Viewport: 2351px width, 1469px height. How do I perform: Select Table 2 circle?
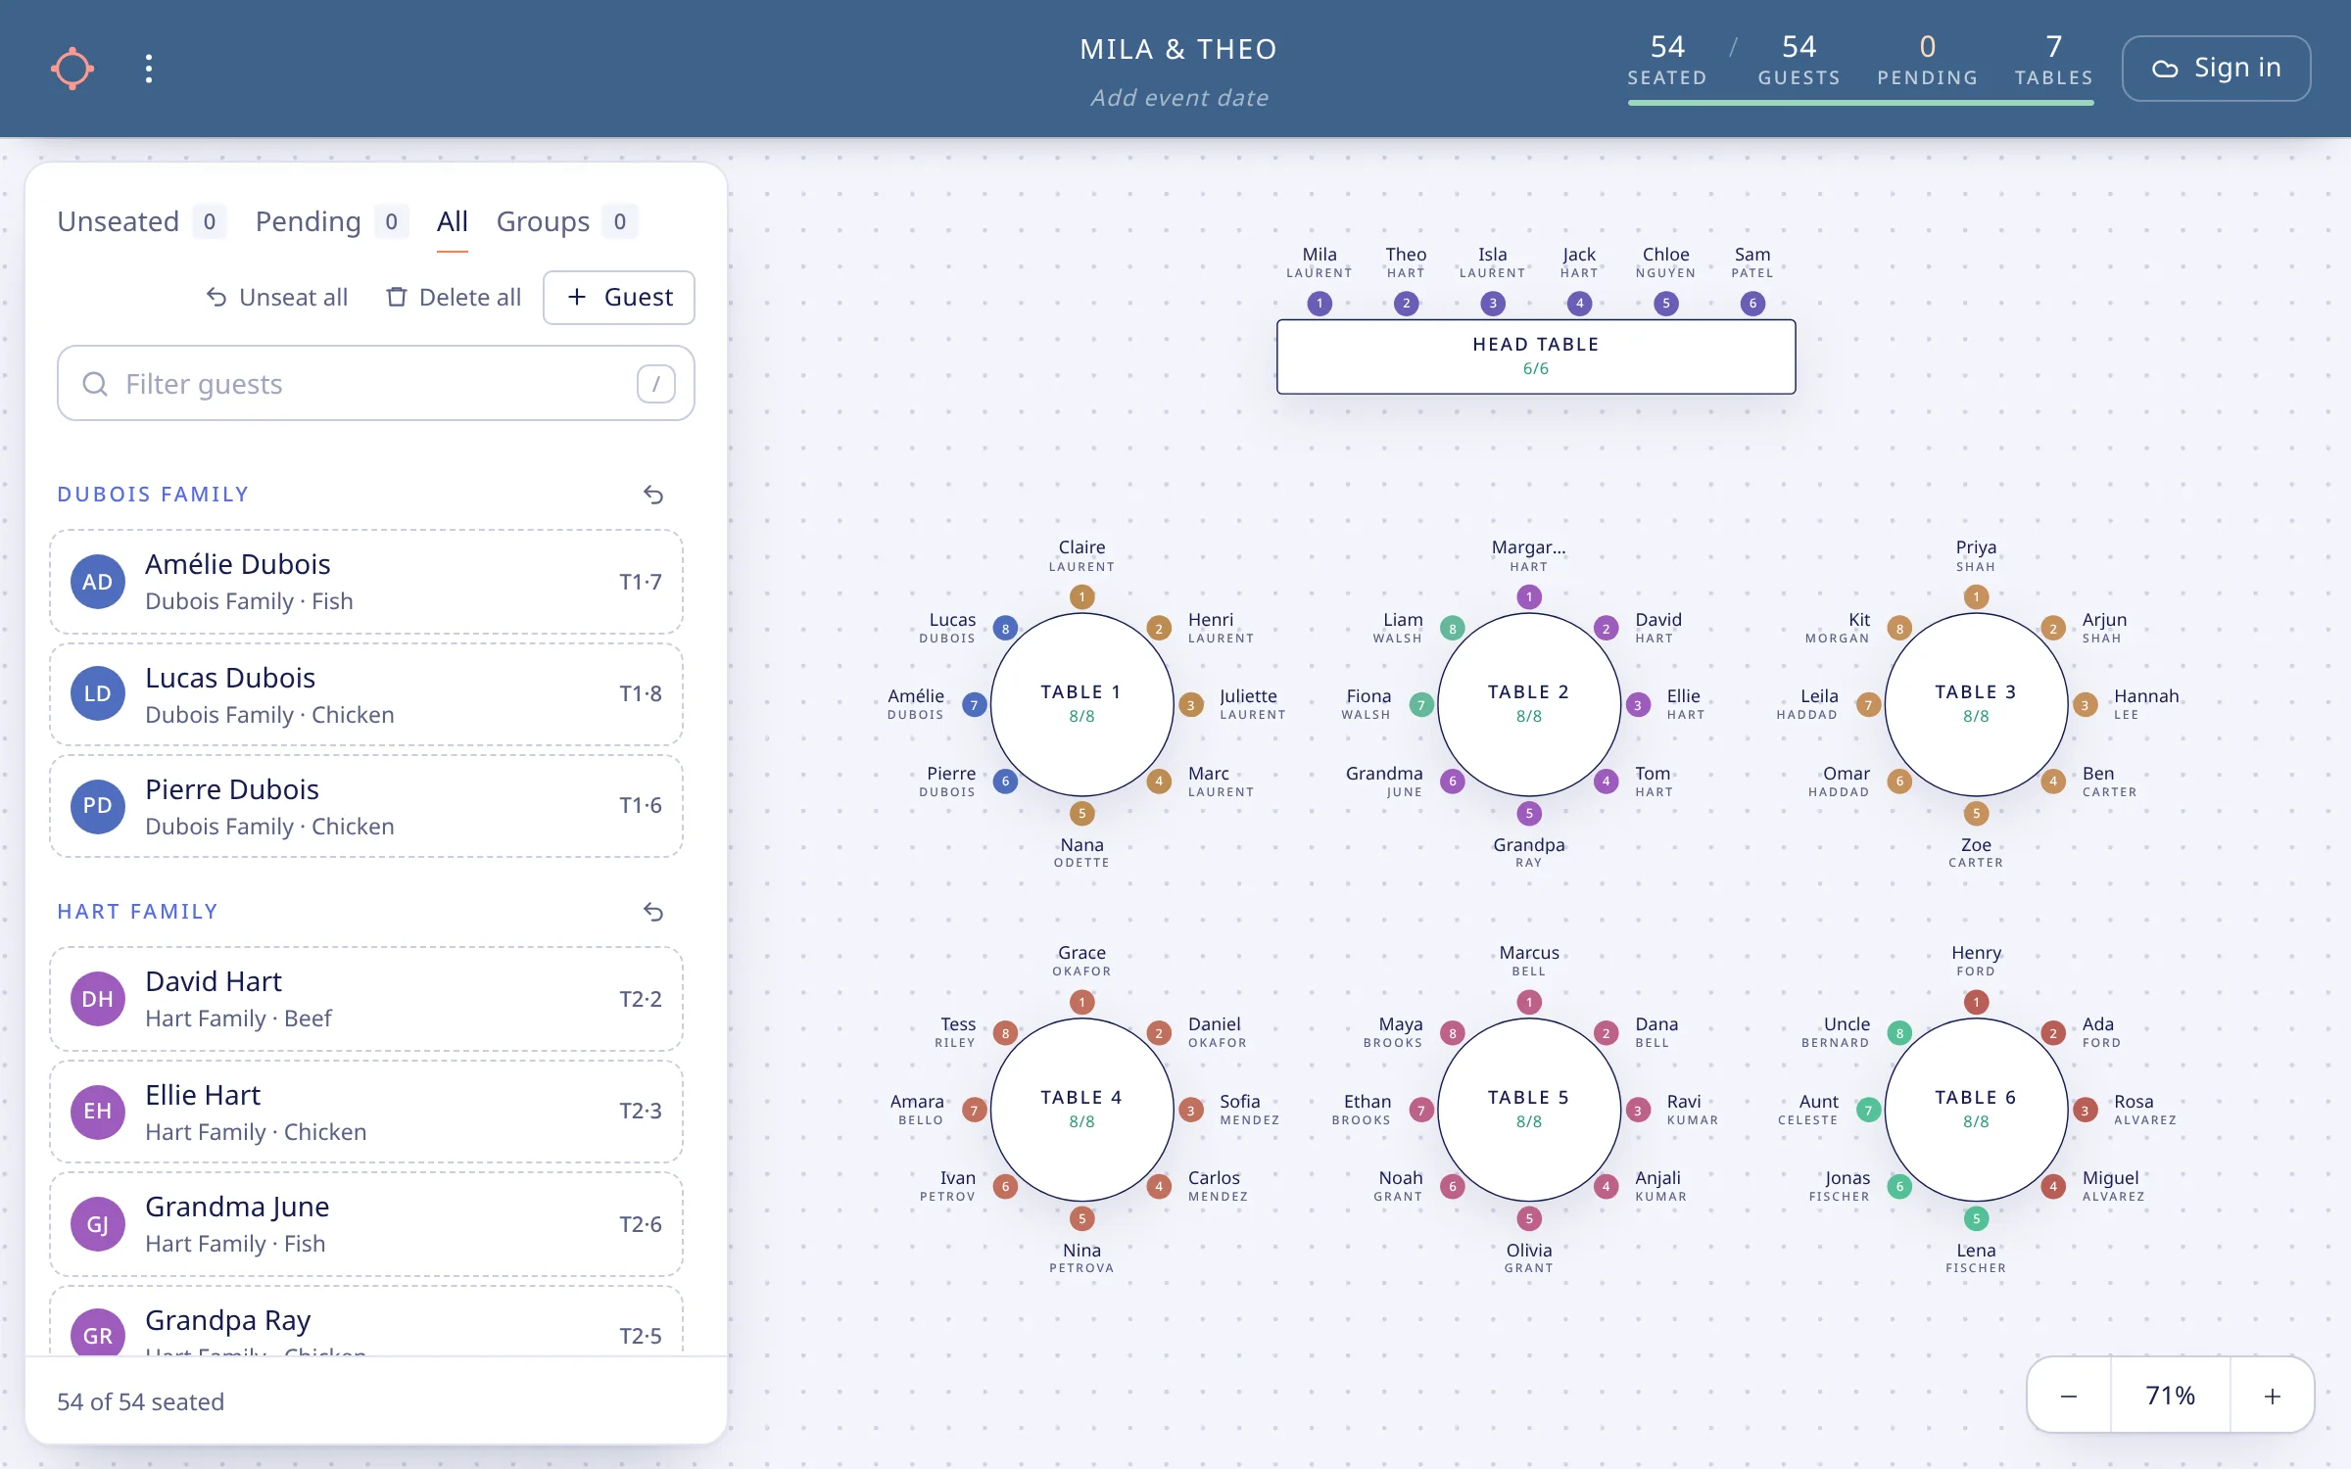[1529, 704]
